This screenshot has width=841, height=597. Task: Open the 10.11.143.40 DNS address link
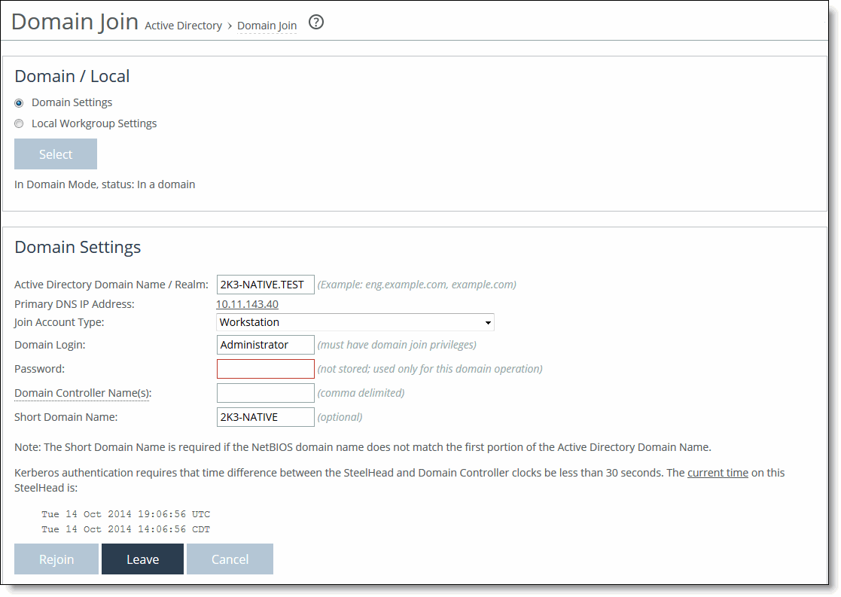point(245,304)
